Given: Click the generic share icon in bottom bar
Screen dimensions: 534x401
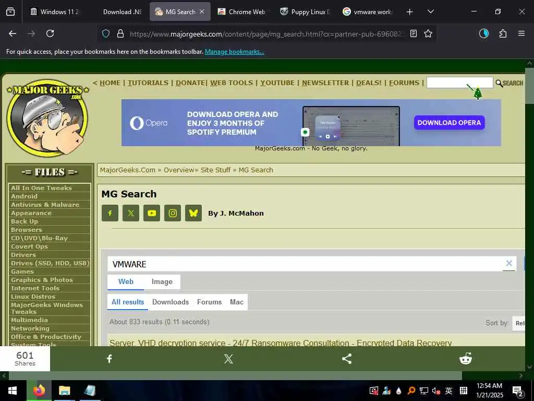Looking at the screenshot, I should coord(347,359).
